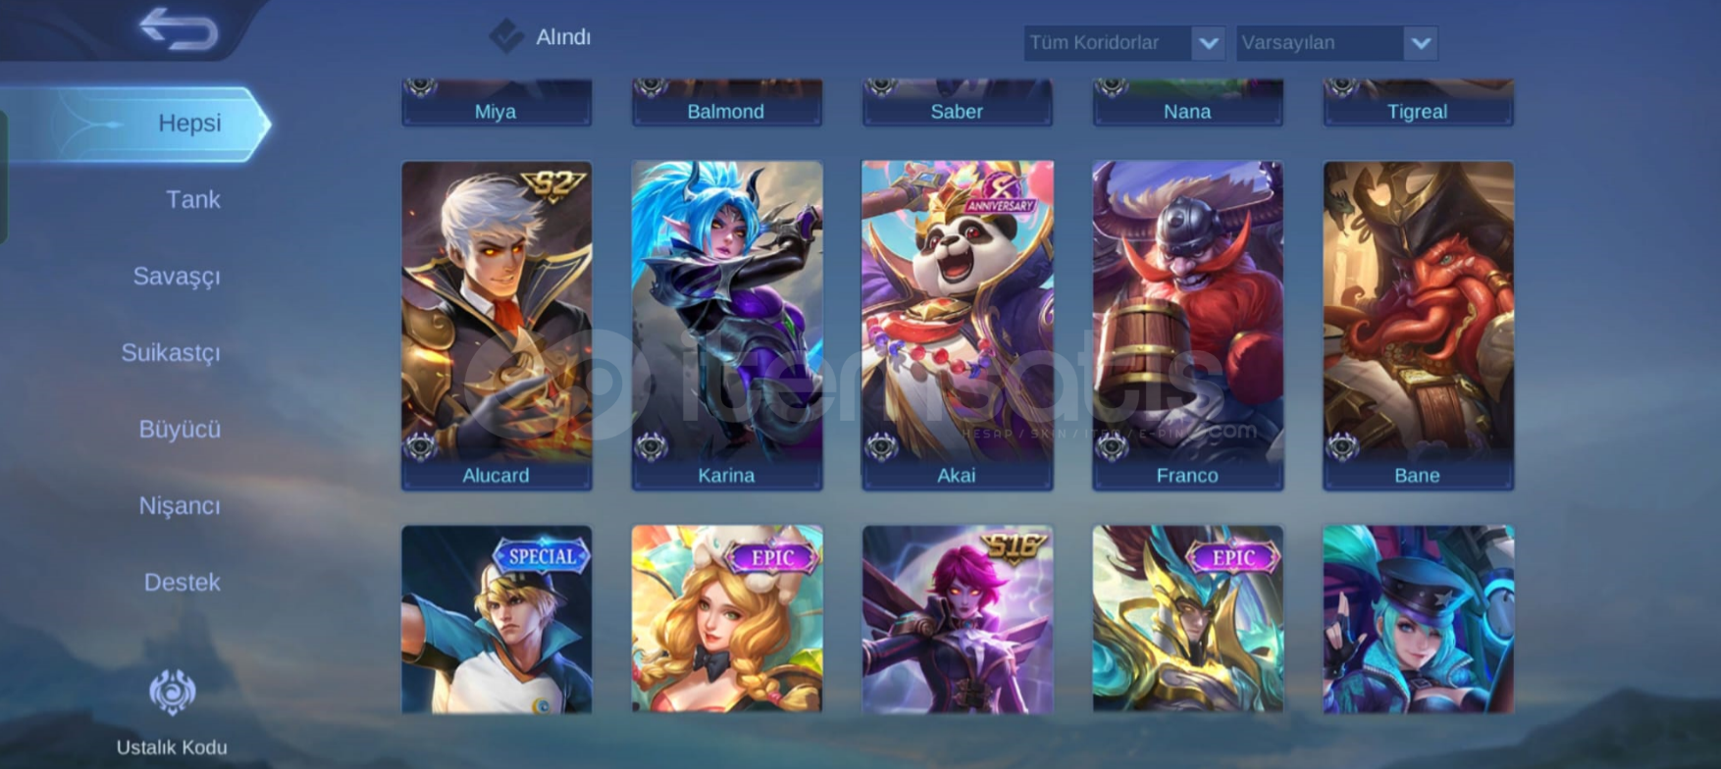Click the mastery emblem on Karina card
The height and width of the screenshot is (769, 1721).
click(652, 447)
